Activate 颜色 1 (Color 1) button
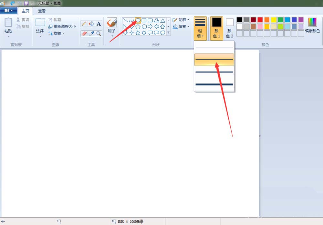 (216, 28)
